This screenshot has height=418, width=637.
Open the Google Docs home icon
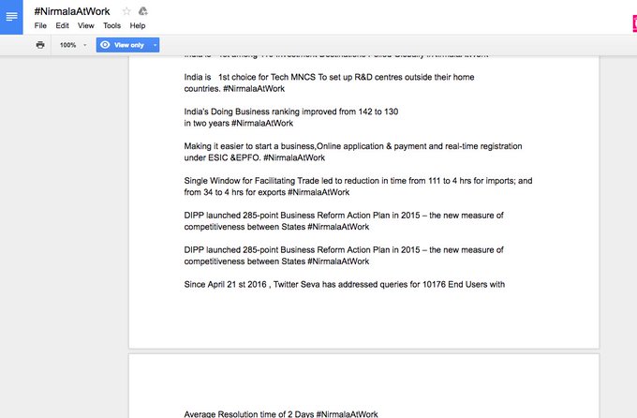coord(11,17)
